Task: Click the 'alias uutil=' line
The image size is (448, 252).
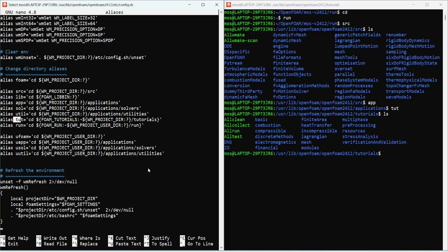Action: (82, 153)
